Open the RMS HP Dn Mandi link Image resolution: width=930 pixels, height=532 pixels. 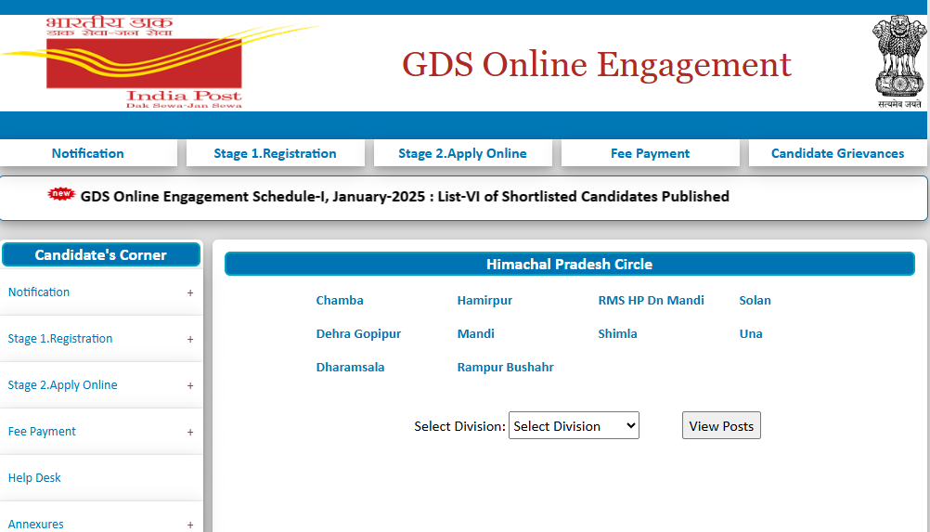pos(651,300)
